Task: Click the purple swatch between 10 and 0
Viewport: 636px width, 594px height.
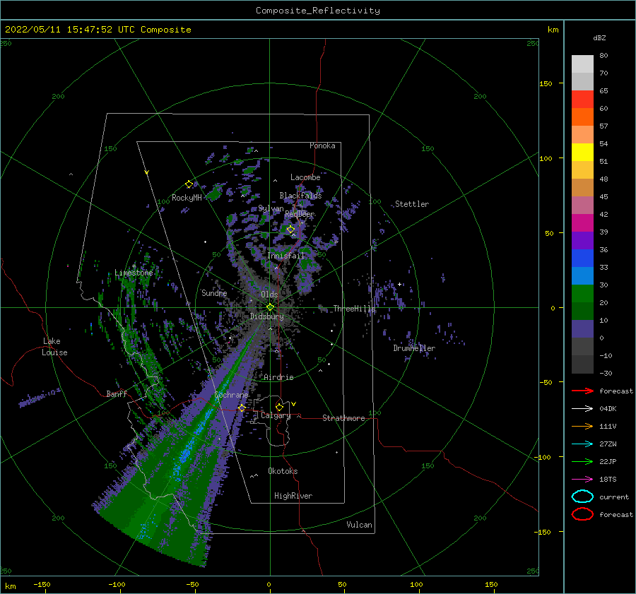Action: [x=582, y=329]
